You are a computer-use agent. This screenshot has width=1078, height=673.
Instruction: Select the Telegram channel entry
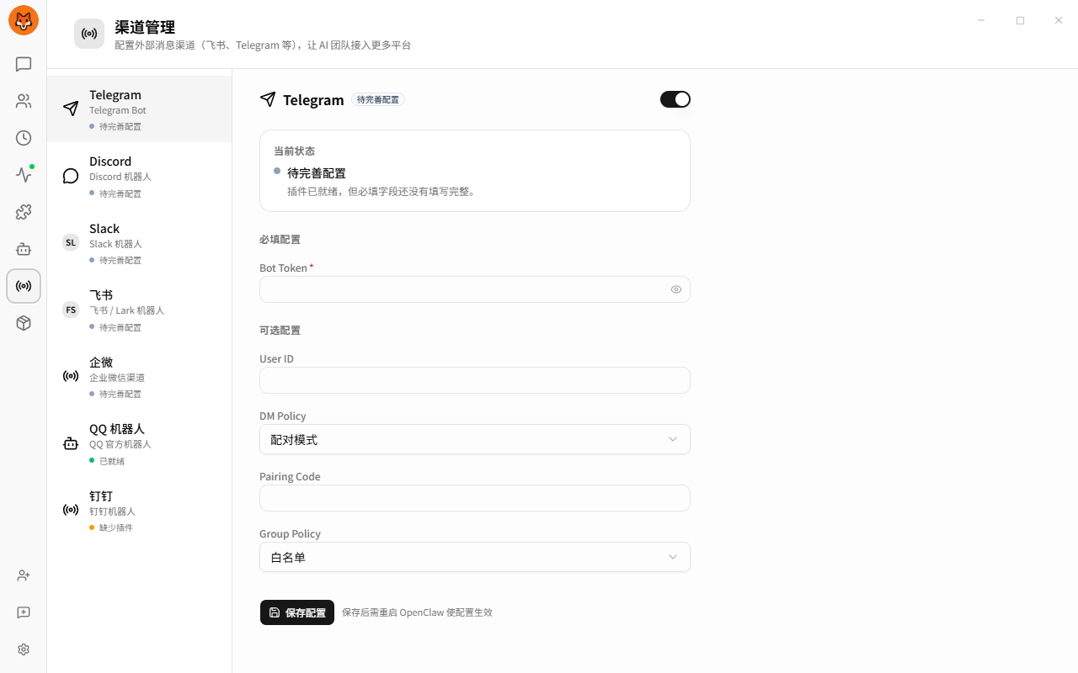(x=140, y=109)
